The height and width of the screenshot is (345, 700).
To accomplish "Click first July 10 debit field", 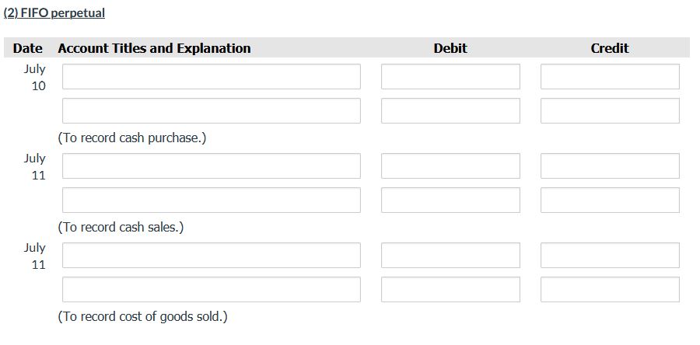I will click(450, 77).
